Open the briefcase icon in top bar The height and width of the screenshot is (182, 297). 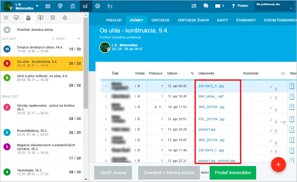pos(48,6)
